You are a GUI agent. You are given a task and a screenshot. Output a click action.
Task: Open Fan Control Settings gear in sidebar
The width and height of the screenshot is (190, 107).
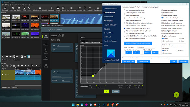click(x=46, y=58)
